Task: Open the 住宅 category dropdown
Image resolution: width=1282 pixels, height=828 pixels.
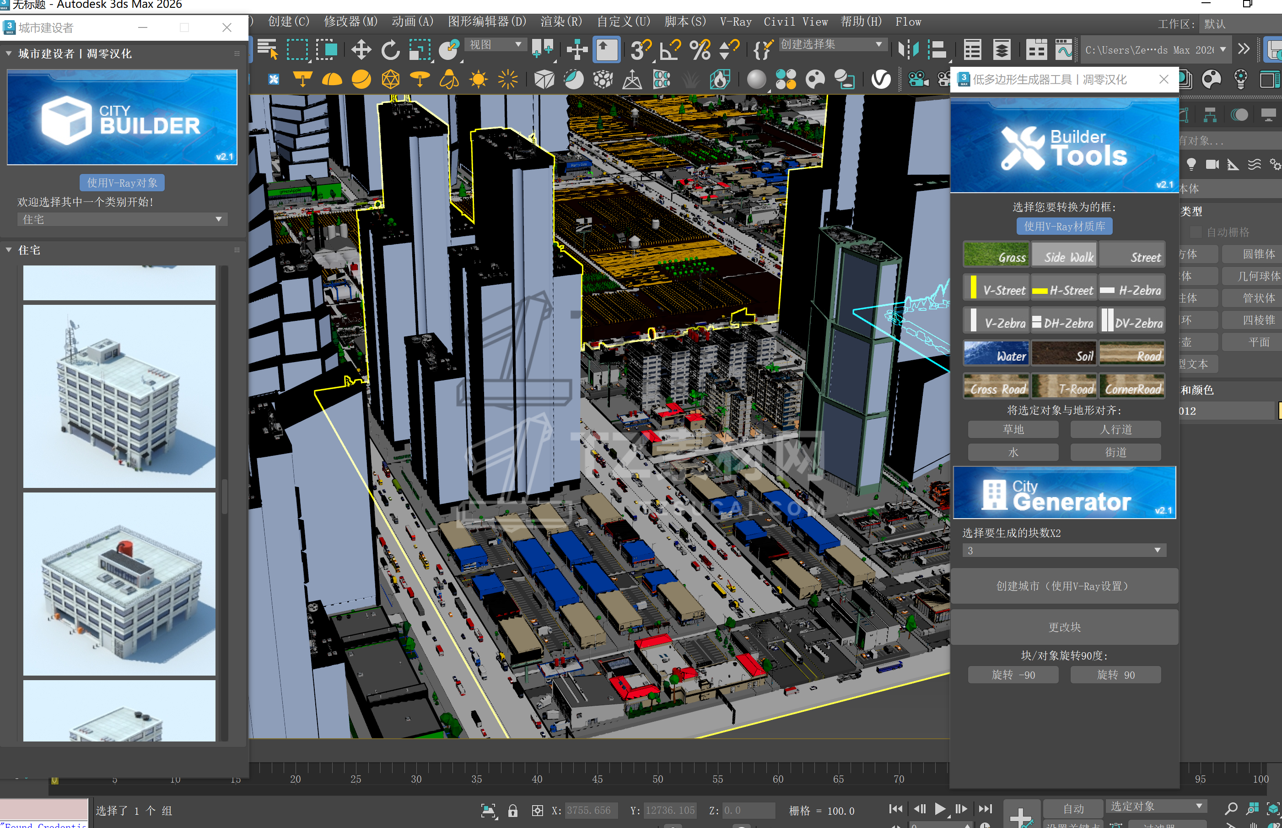Action: (122, 219)
